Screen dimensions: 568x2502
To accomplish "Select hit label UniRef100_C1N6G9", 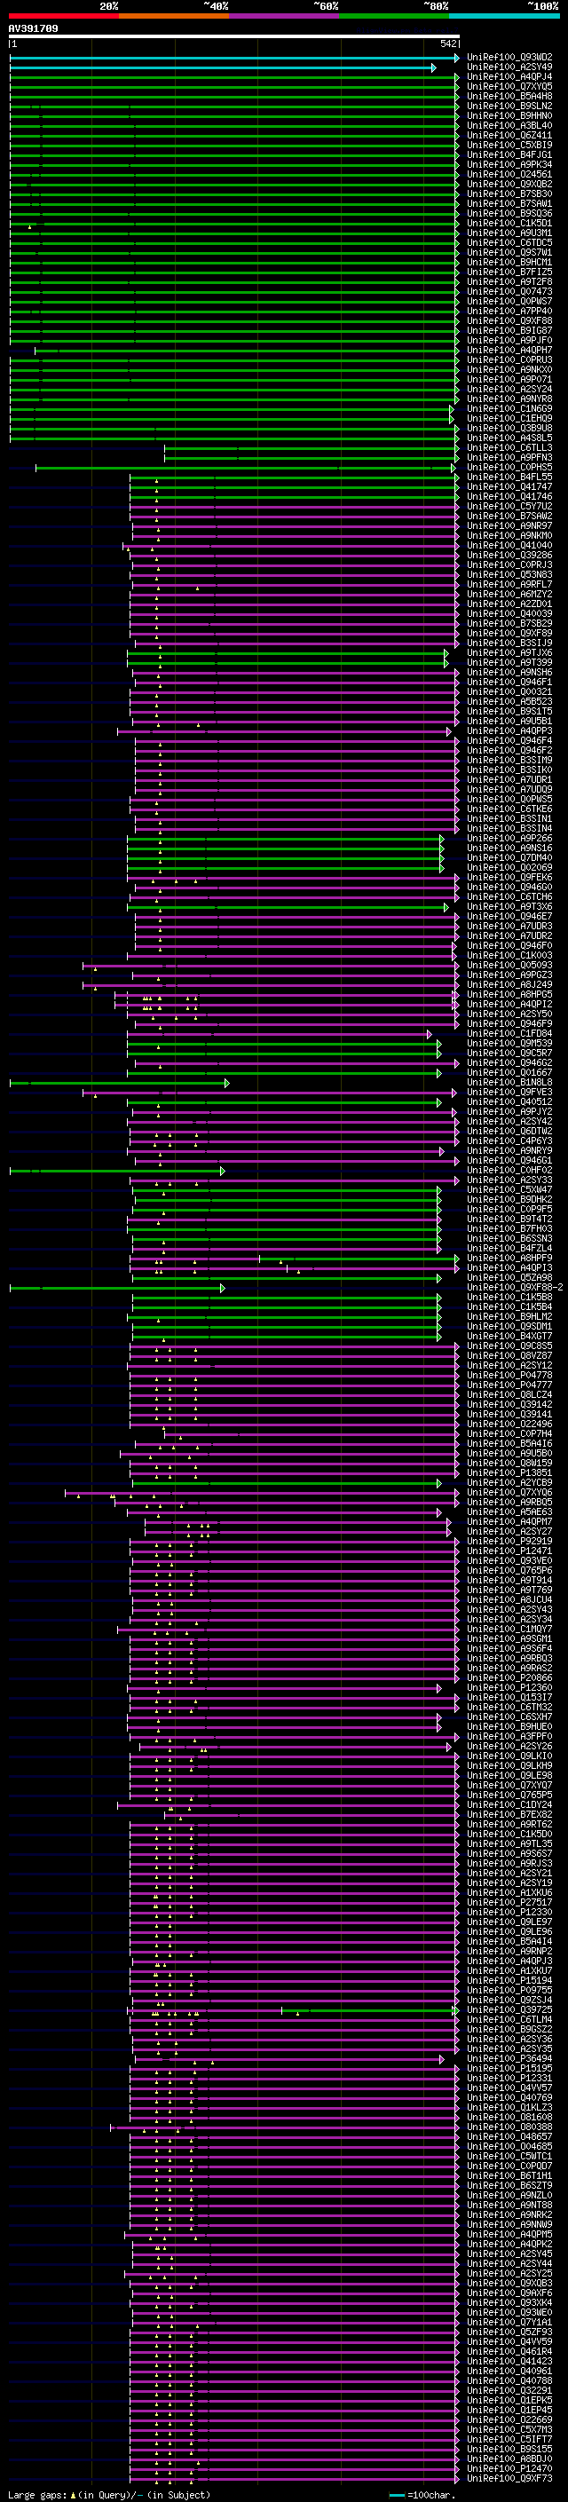I will 509,409.
